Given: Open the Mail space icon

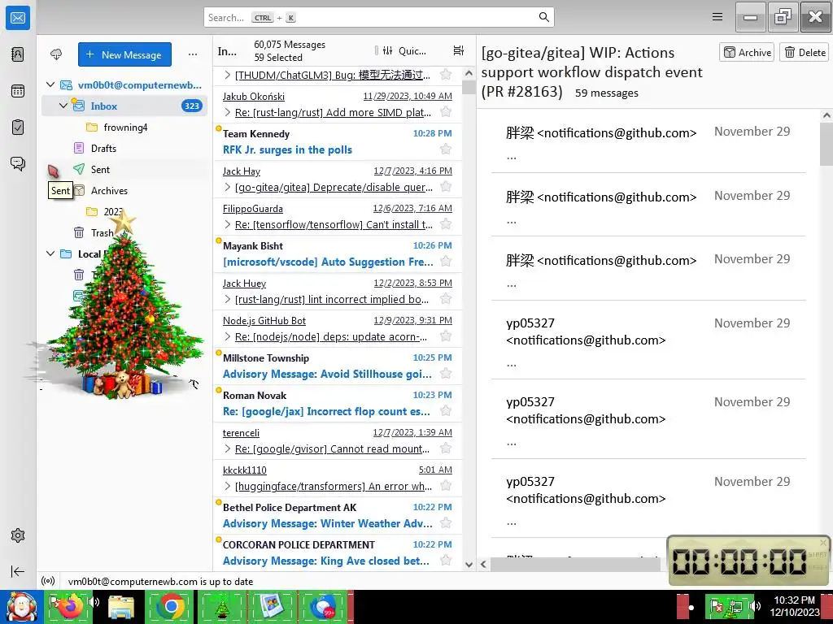Looking at the screenshot, I should coord(18,18).
